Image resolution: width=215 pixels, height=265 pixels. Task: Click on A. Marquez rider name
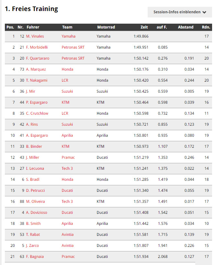point(36,69)
